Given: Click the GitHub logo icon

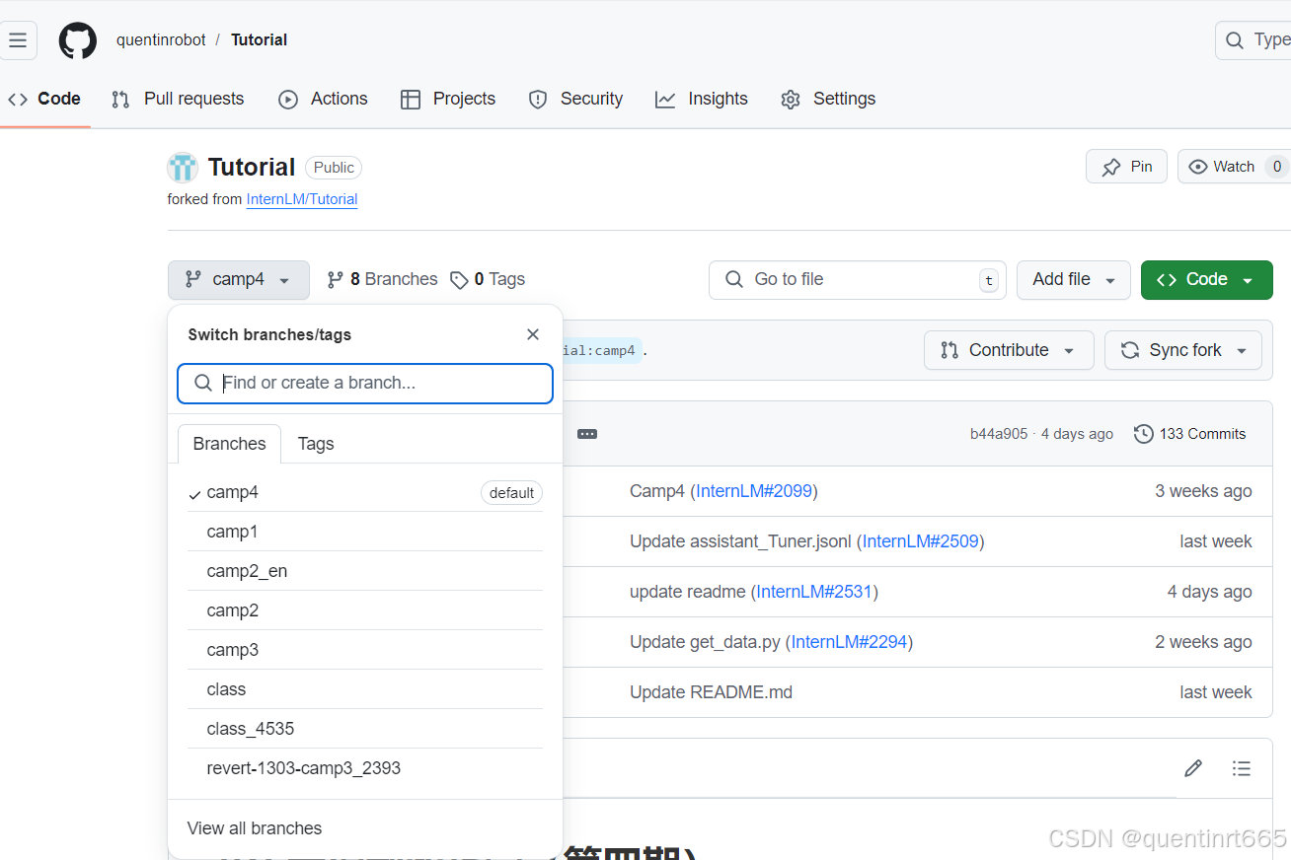Looking at the screenshot, I should (78, 40).
